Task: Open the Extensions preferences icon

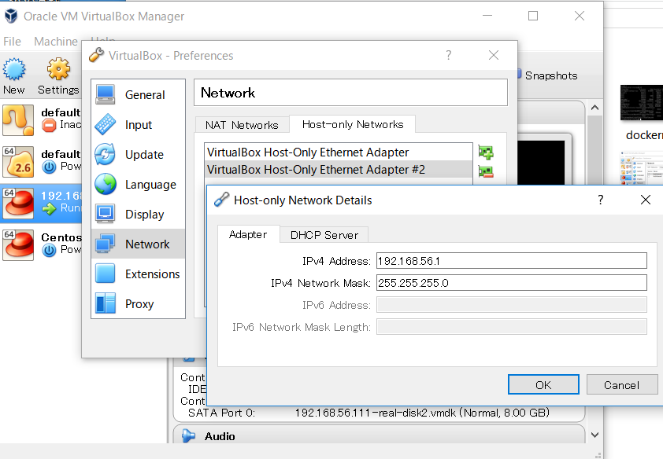Action: click(106, 274)
